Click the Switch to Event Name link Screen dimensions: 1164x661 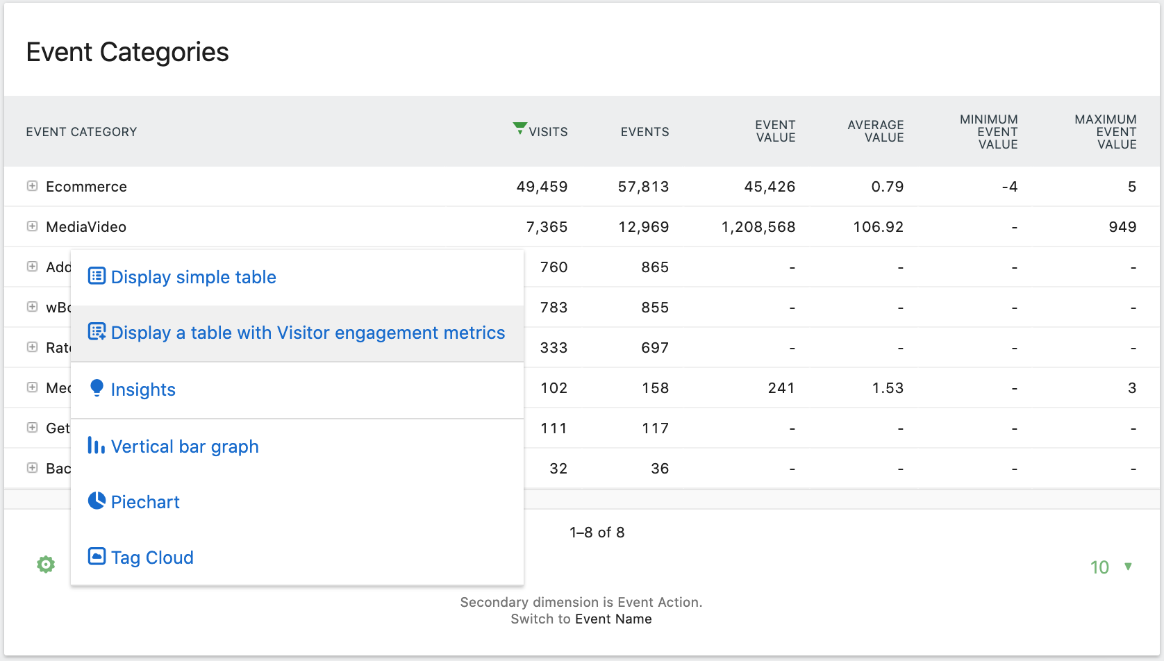click(614, 619)
